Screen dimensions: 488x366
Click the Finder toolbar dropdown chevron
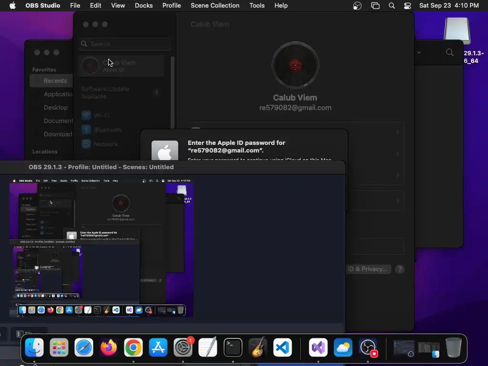pyautogui.click(x=419, y=52)
